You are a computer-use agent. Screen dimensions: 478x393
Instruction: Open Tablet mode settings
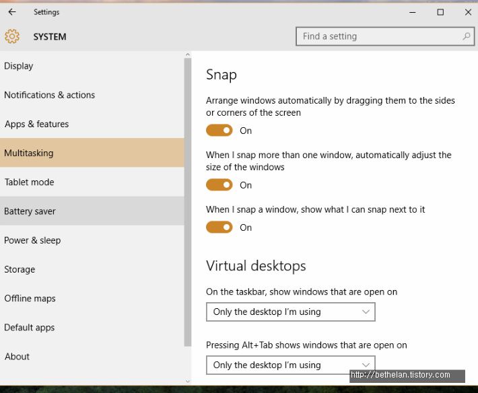click(92, 182)
